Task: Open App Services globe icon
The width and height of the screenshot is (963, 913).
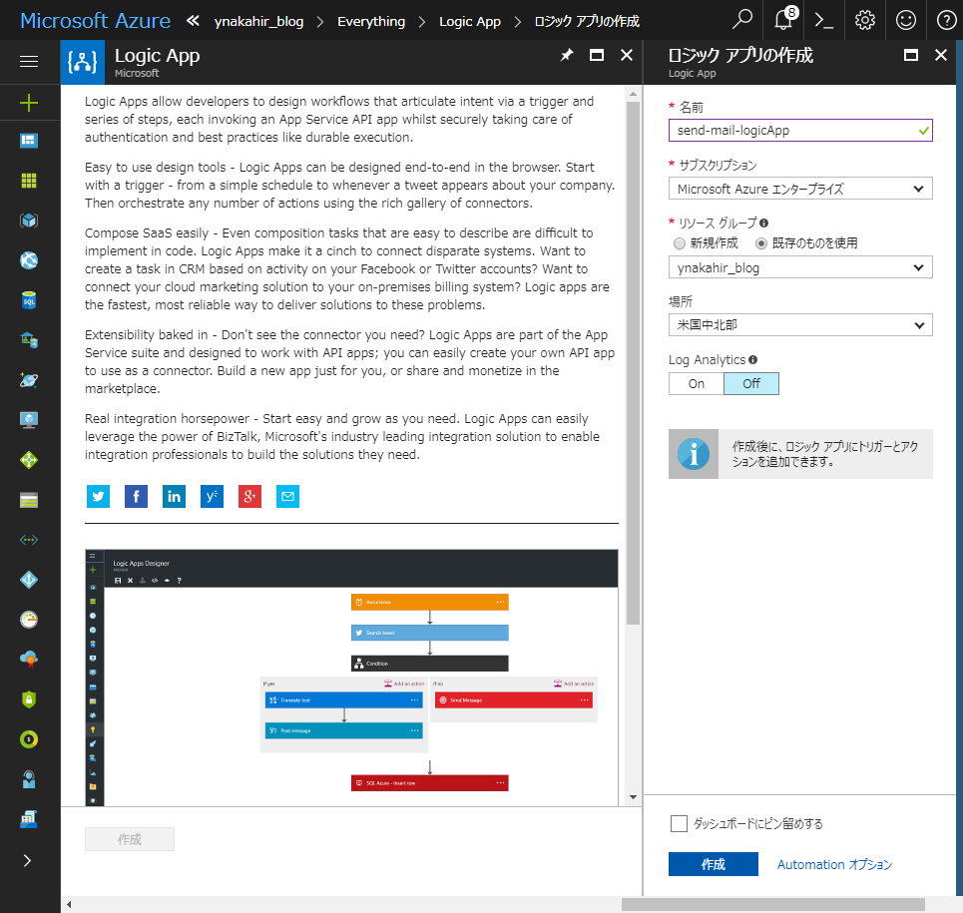Action: [x=29, y=260]
